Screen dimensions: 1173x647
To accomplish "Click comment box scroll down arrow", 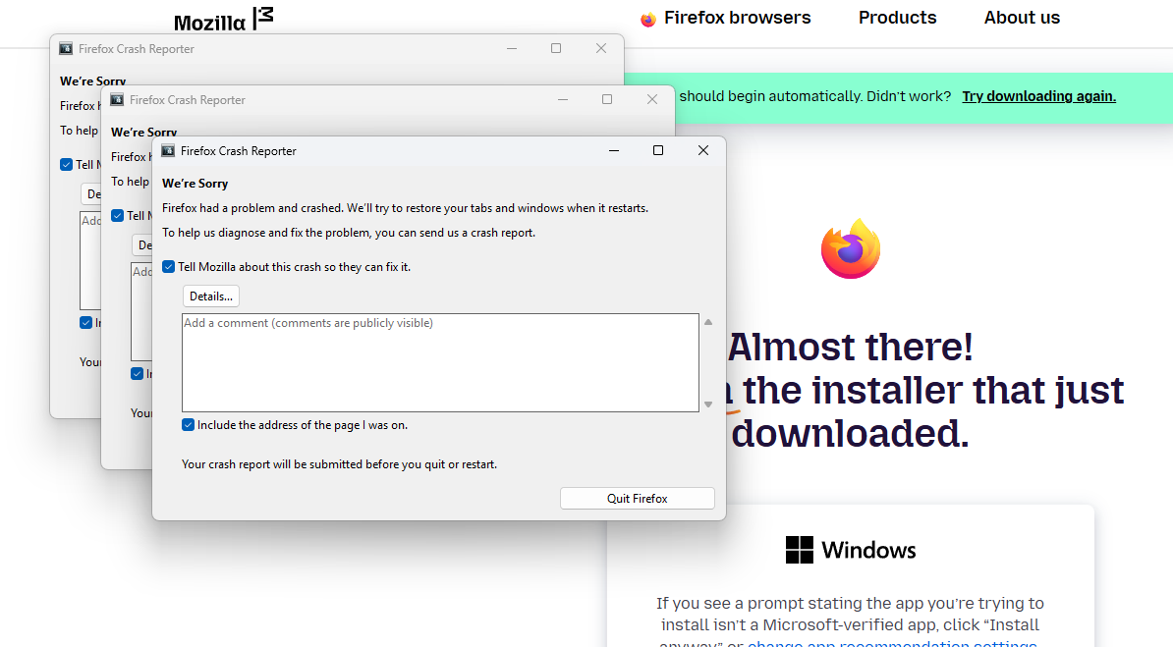I will point(707,404).
